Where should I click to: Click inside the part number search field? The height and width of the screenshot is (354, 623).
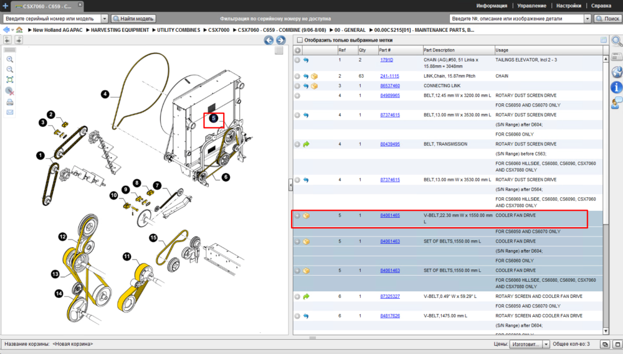tap(516, 19)
